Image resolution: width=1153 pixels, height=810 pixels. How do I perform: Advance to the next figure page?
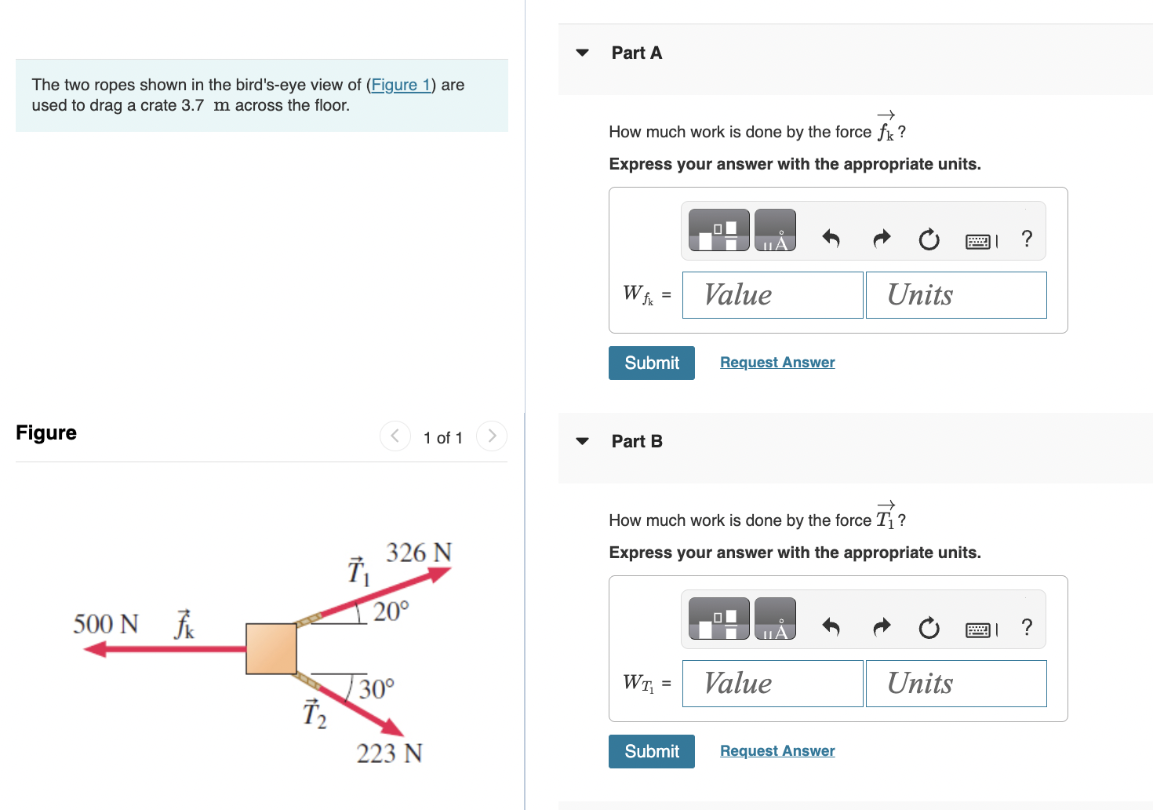(x=491, y=436)
